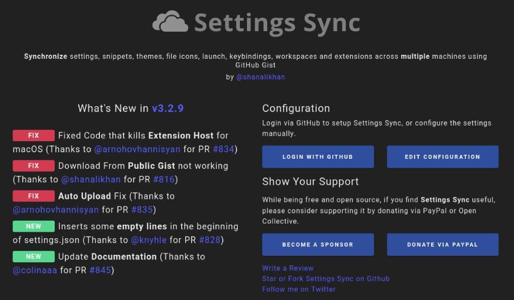The image size is (514, 300).
Task: Click the NEW badge beside empty lines entry
Action: [x=34, y=226]
